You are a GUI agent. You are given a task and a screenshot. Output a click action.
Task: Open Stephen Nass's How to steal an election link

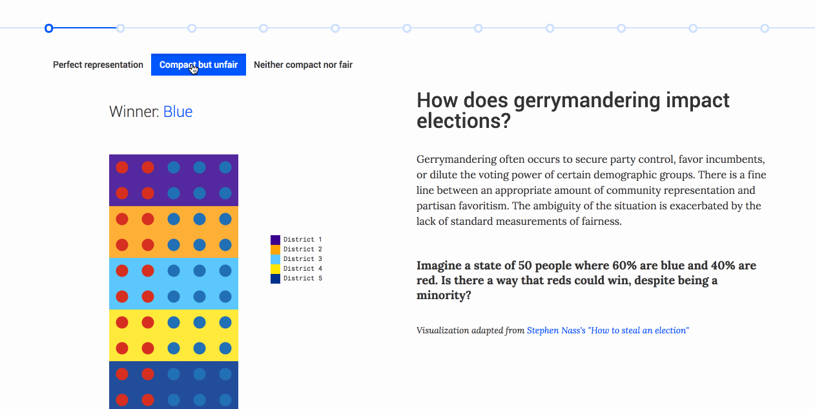pyautogui.click(x=608, y=330)
